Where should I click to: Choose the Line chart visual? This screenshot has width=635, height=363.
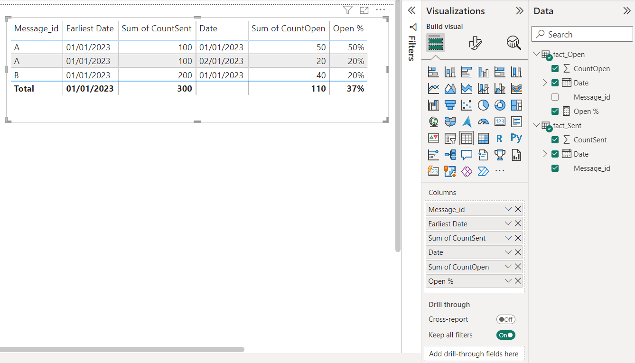[433, 89]
